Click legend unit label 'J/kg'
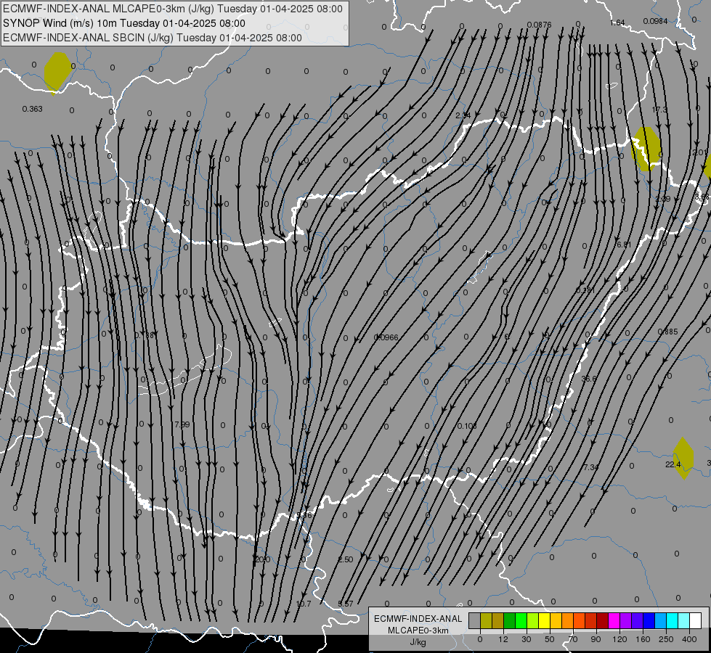The image size is (711, 653). click(418, 642)
